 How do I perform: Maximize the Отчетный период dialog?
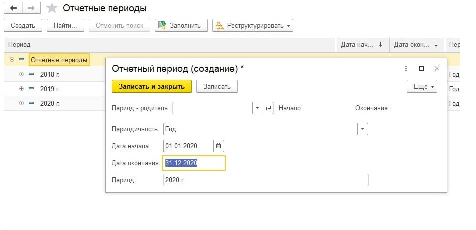click(x=421, y=68)
